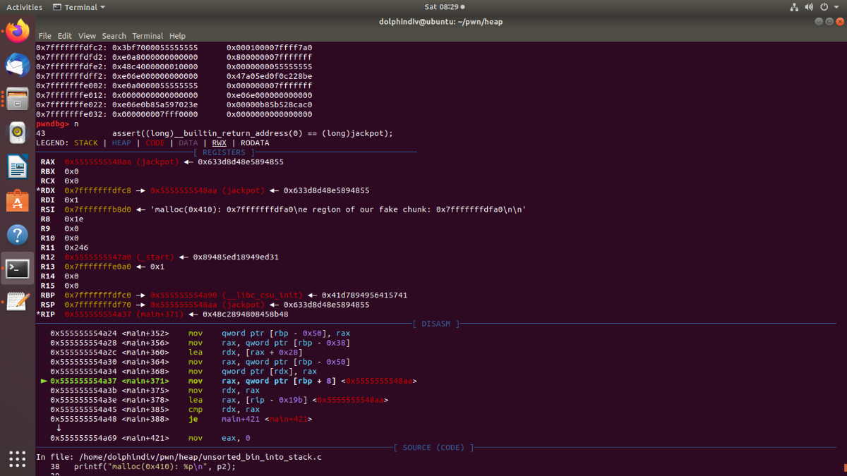Open Rhythmbox music player in dock
This screenshot has width=847, height=476.
[18, 132]
